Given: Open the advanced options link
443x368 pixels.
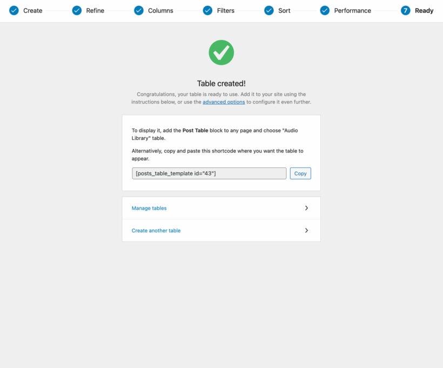Looking at the screenshot, I should 224,102.
